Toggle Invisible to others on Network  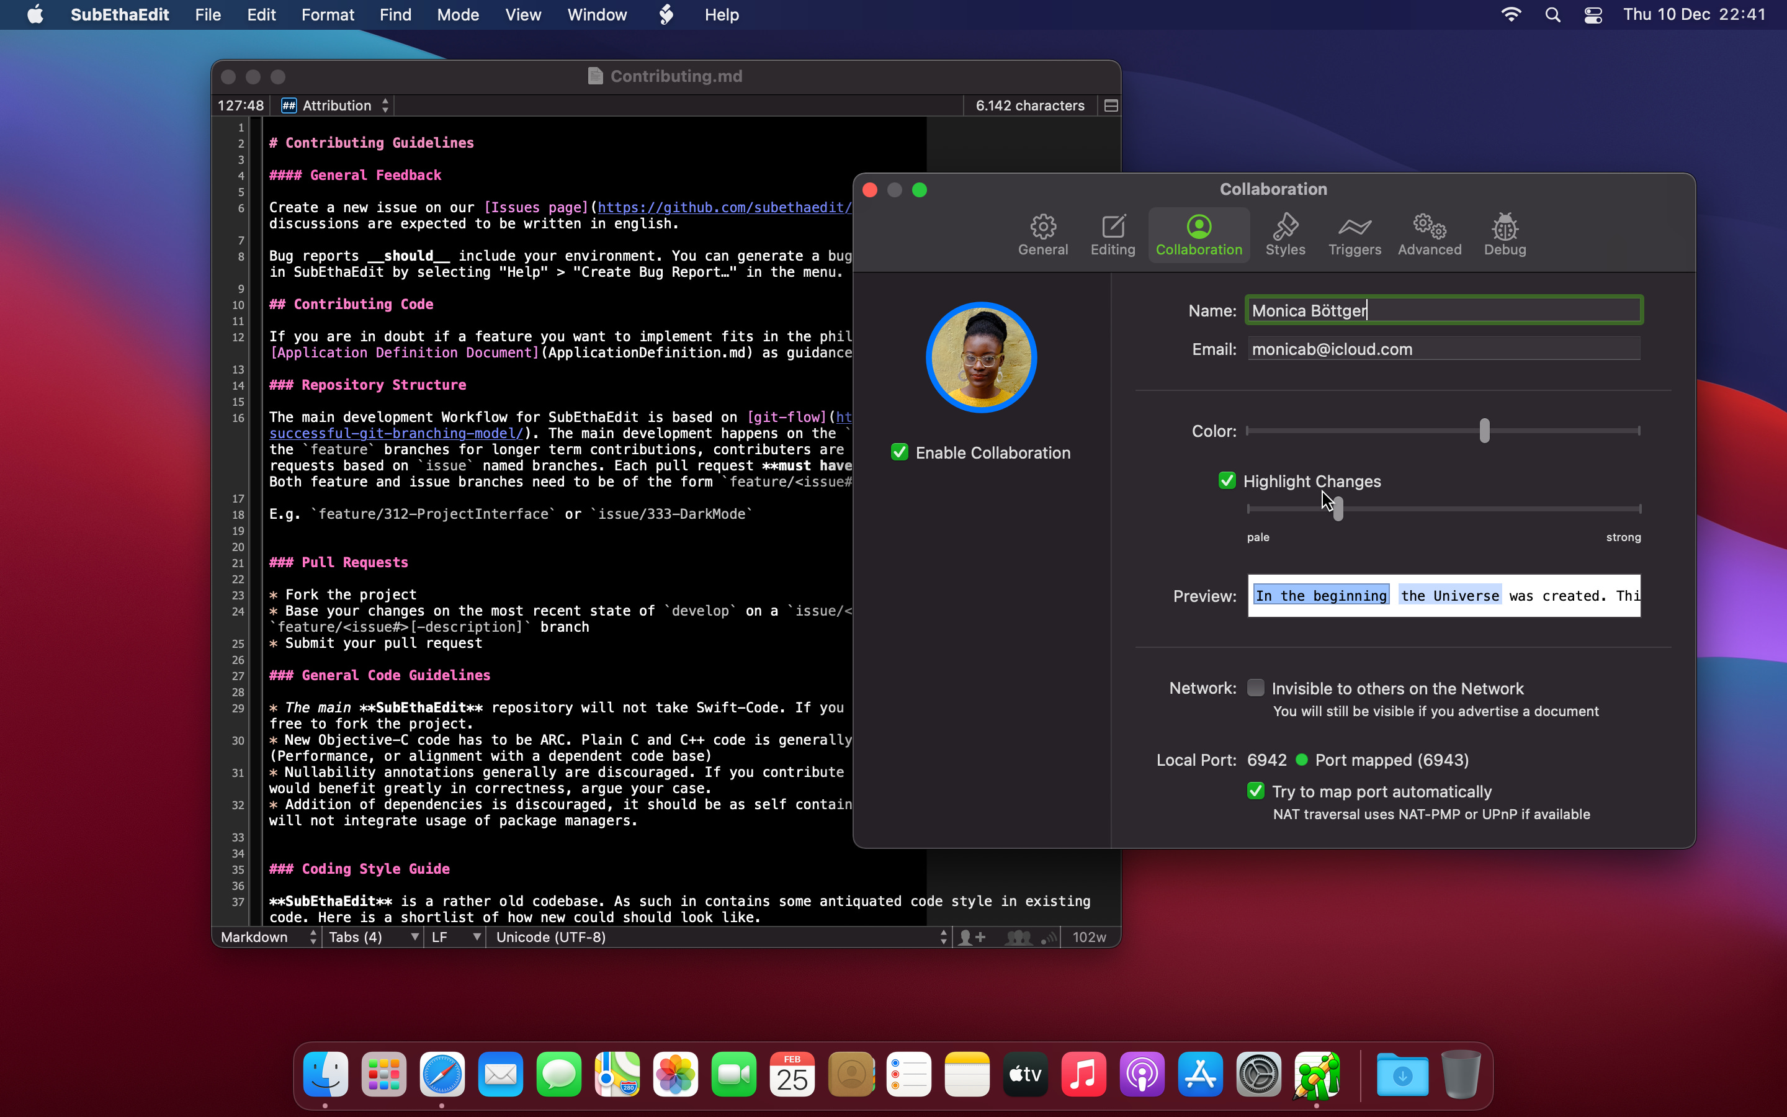click(x=1255, y=688)
